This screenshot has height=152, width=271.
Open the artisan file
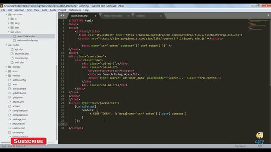coord(16,106)
